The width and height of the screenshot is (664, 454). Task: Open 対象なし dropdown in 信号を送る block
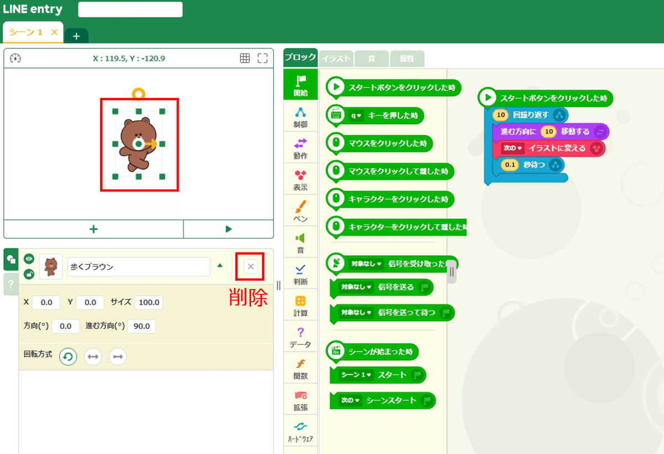coord(356,287)
